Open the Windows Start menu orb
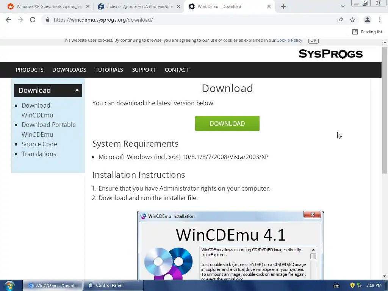Screen dimensions: 388x291 coord(9,286)
